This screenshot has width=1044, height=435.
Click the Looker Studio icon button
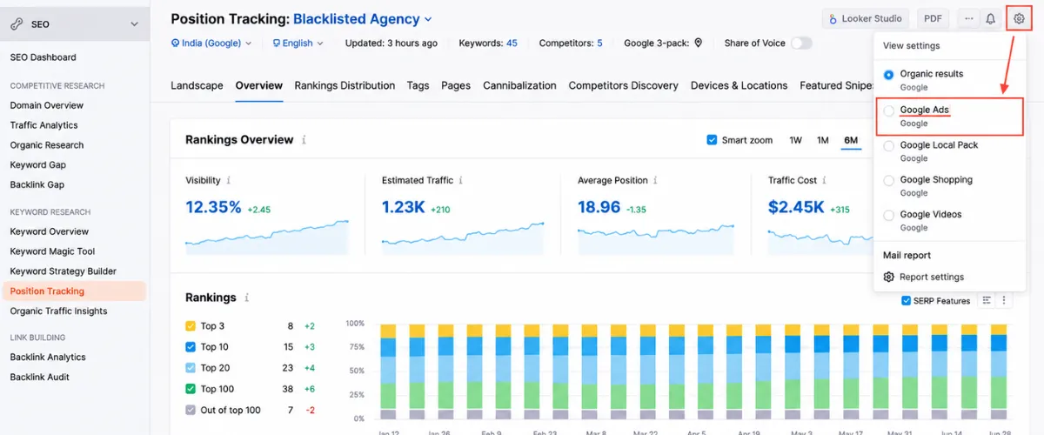pos(865,18)
